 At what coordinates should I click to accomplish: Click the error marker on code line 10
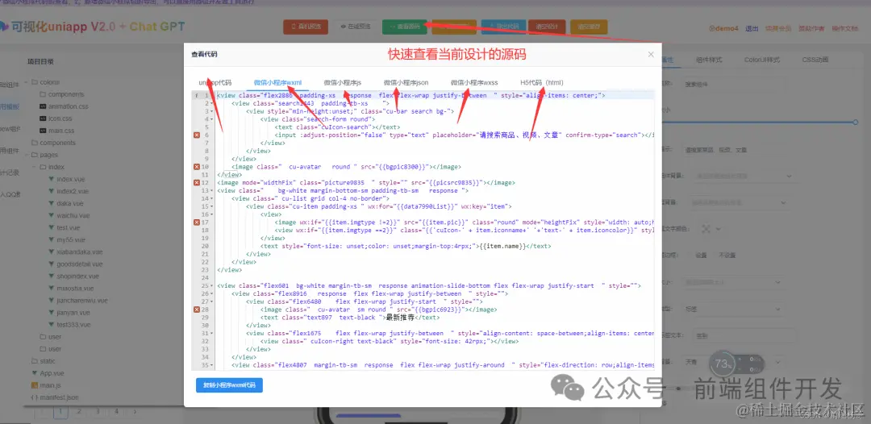pyautogui.click(x=197, y=167)
